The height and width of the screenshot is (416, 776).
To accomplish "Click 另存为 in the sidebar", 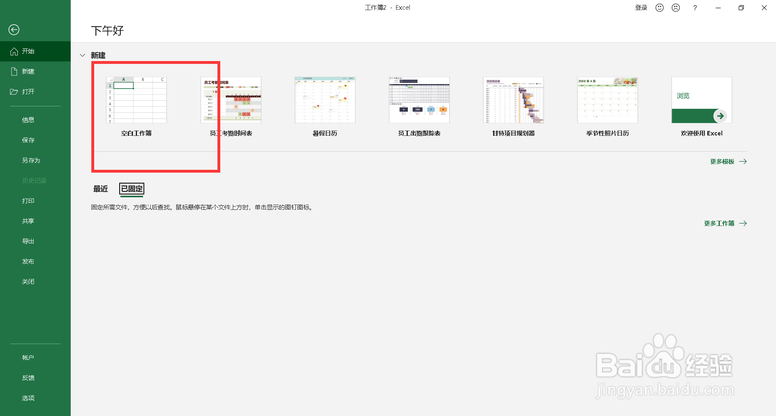I will (35, 160).
